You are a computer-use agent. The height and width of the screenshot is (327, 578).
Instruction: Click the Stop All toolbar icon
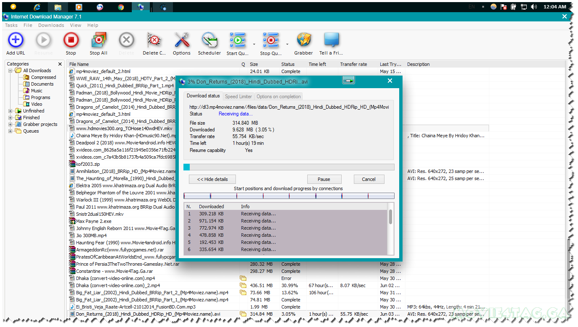(99, 41)
